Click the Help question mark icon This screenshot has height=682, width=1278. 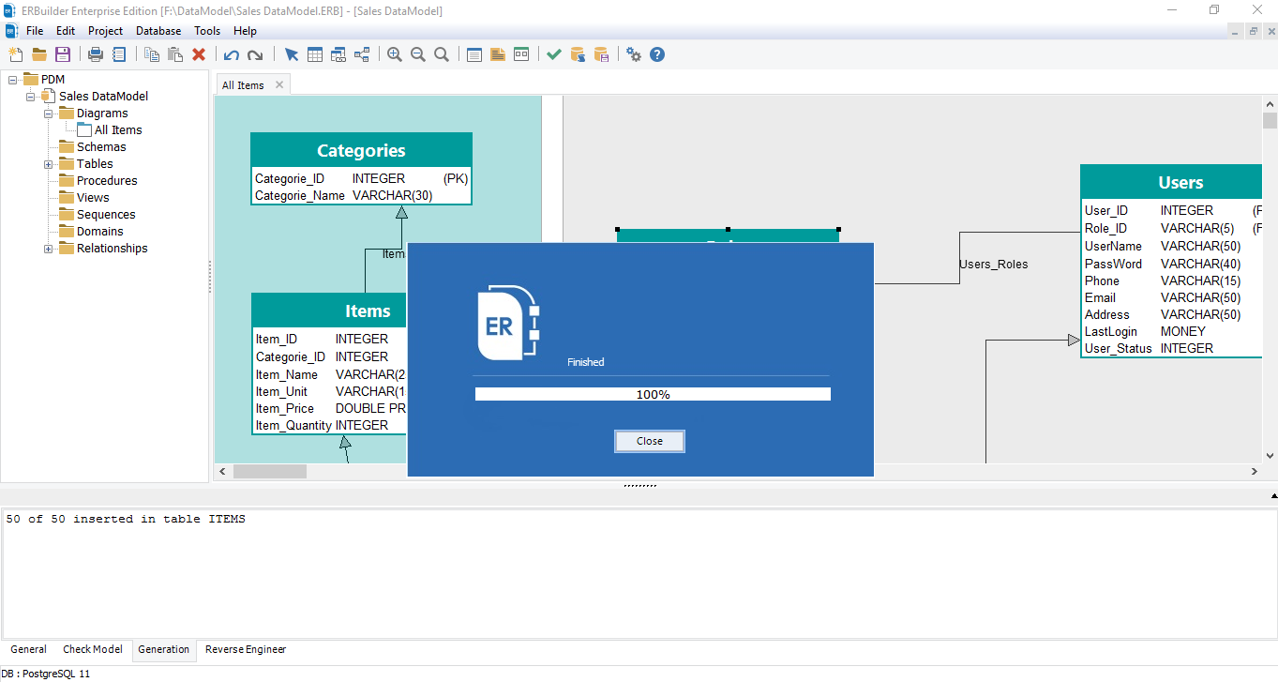coord(657,54)
